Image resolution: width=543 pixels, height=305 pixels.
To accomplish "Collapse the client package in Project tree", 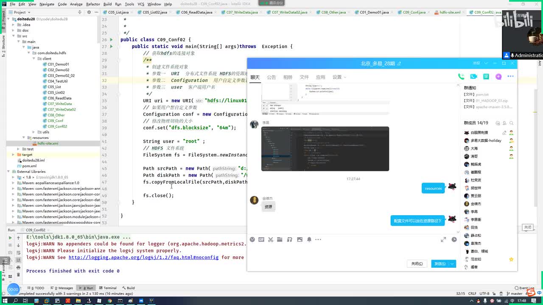I will tap(34, 58).
